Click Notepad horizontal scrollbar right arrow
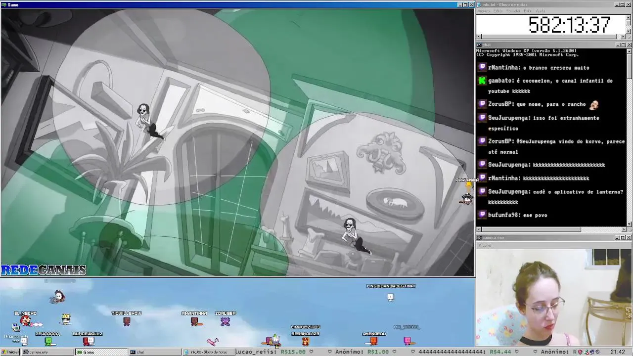 pyautogui.click(x=623, y=37)
